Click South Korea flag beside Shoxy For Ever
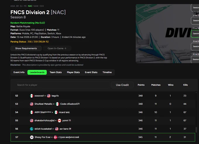Image resolution: width=199 pixels, height=144 pixels. pyautogui.click(x=32, y=137)
